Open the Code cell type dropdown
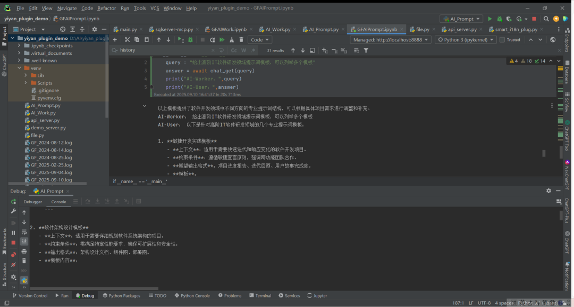The image size is (574, 307). point(259,40)
